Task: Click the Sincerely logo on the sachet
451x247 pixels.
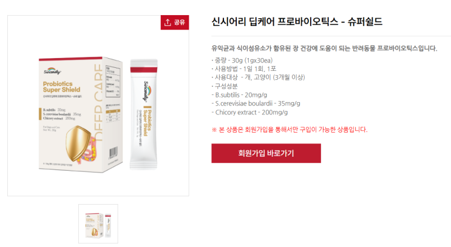Action: coord(147,91)
